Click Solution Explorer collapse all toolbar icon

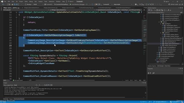click(x=157, y=10)
